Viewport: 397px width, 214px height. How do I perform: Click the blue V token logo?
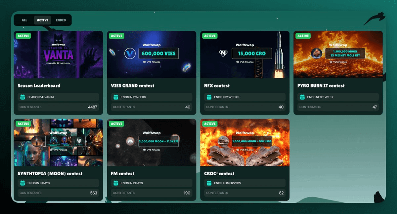coord(130,54)
